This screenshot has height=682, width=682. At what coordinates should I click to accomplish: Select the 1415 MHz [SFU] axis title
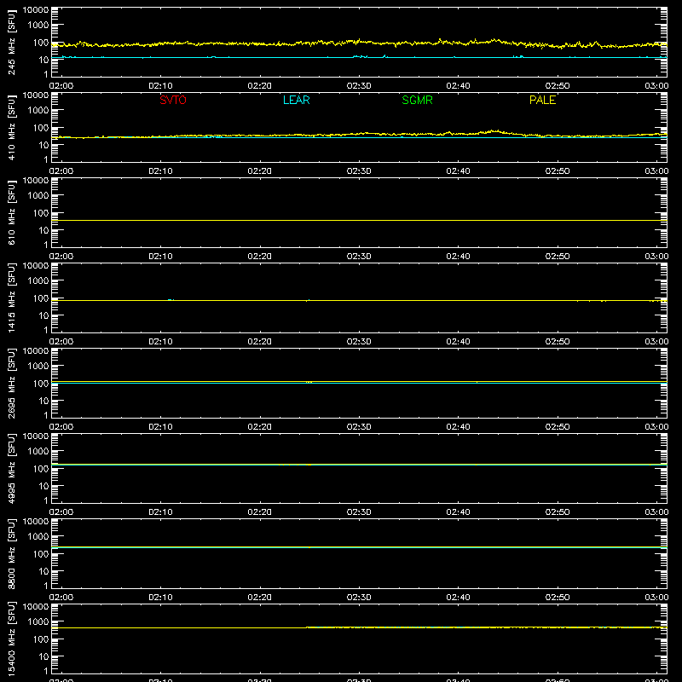(x=11, y=298)
